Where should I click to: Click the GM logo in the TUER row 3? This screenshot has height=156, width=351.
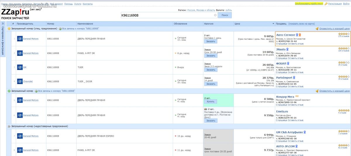pos(20,67)
